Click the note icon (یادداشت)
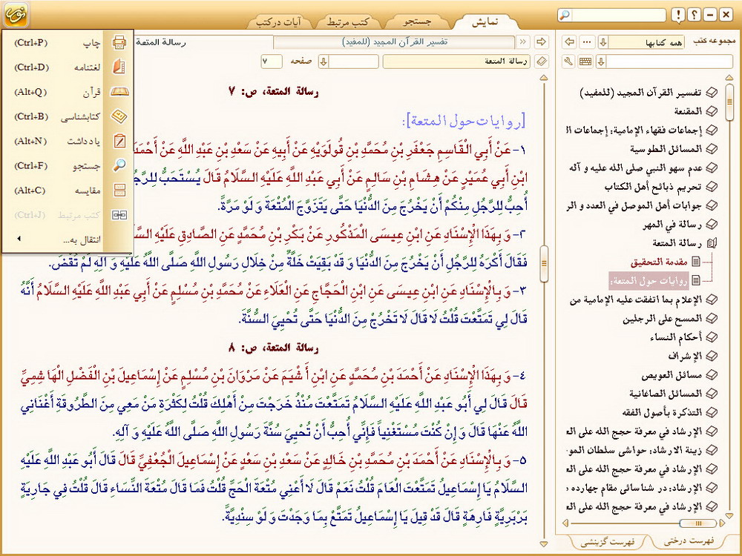Screen dimensions: 742x556 tap(119, 141)
